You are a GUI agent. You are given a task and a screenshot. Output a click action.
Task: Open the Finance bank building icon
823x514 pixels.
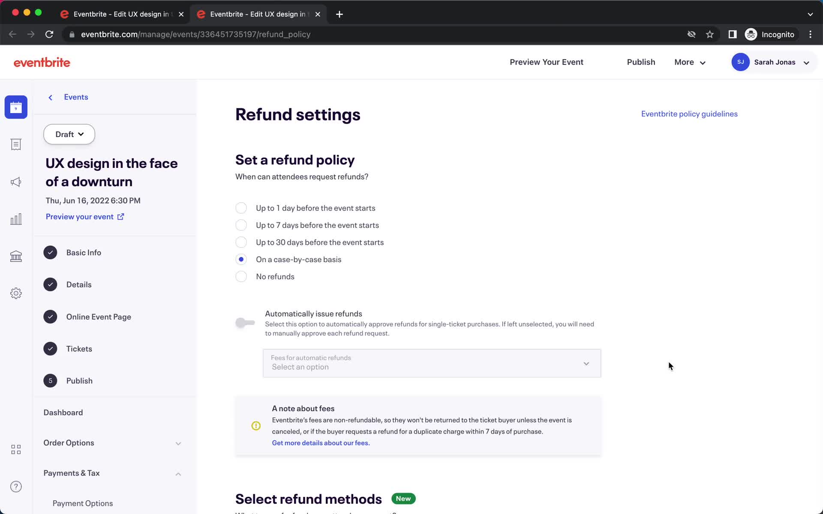tap(16, 256)
